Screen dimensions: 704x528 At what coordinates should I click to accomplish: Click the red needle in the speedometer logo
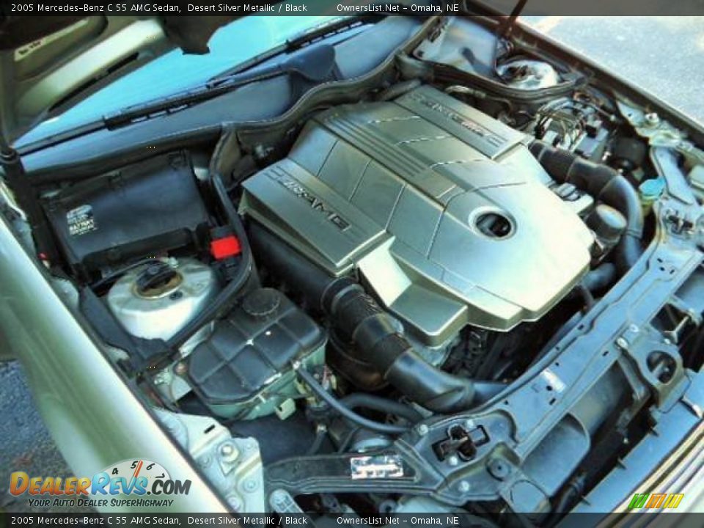pos(139,469)
